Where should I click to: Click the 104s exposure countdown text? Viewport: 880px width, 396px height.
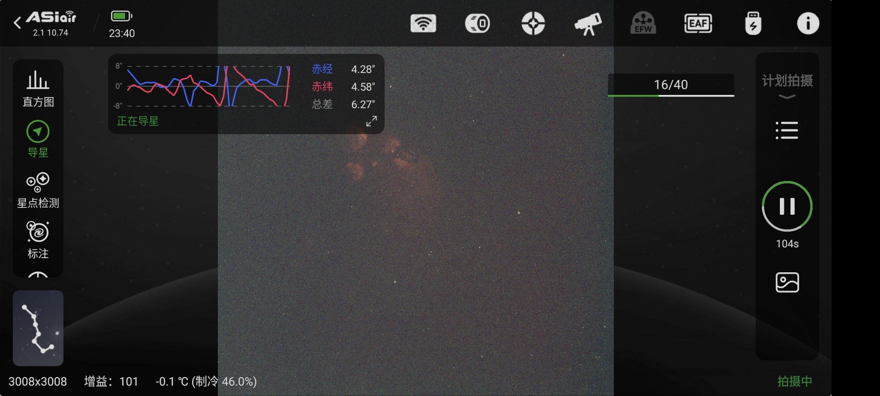pyautogui.click(x=787, y=244)
